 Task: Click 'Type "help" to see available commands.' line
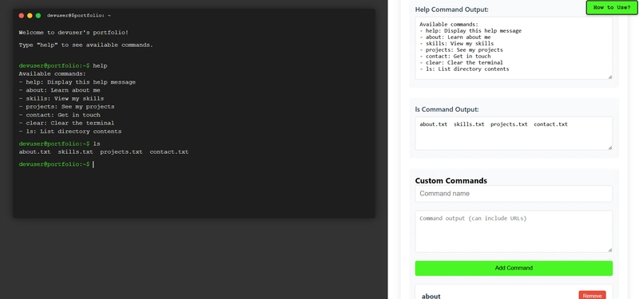point(86,45)
